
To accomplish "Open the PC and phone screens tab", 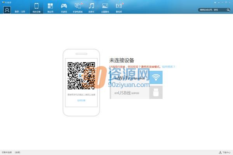I will 78,8.
